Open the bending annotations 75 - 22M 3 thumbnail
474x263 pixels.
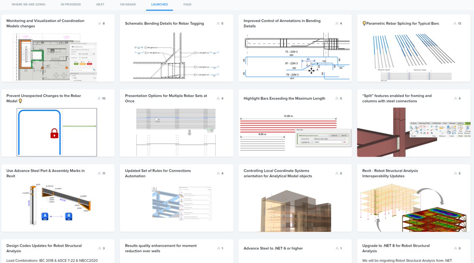pyautogui.click(x=295, y=56)
